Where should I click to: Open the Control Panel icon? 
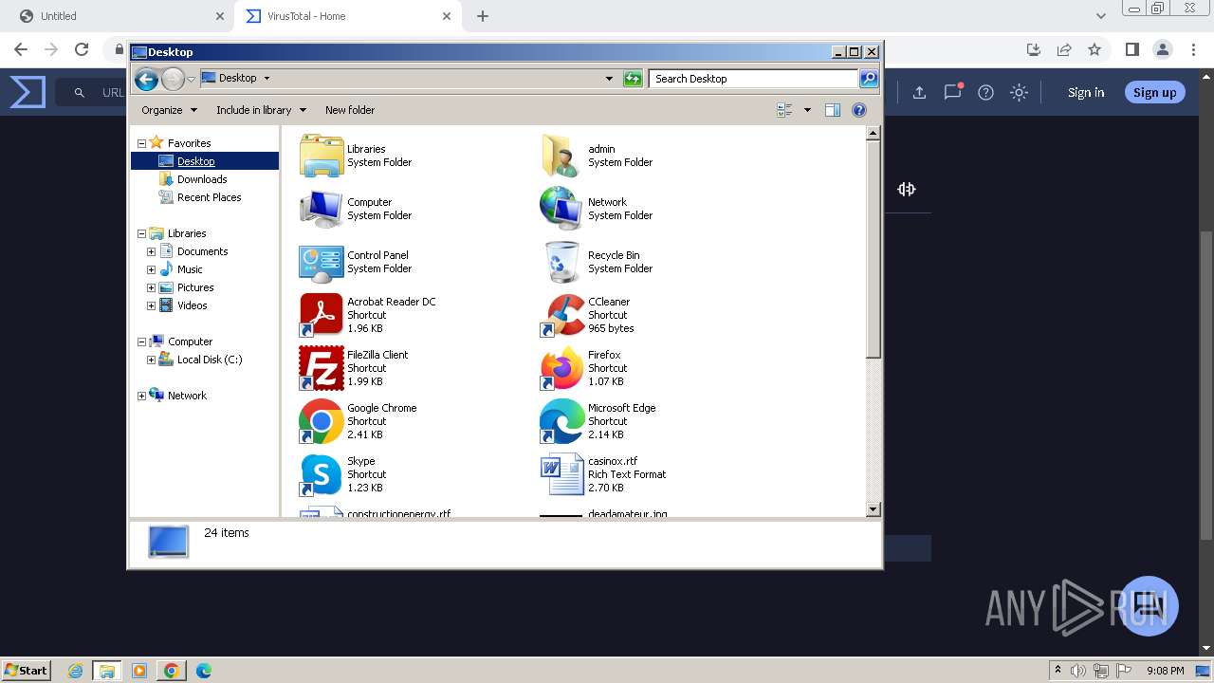(x=322, y=262)
